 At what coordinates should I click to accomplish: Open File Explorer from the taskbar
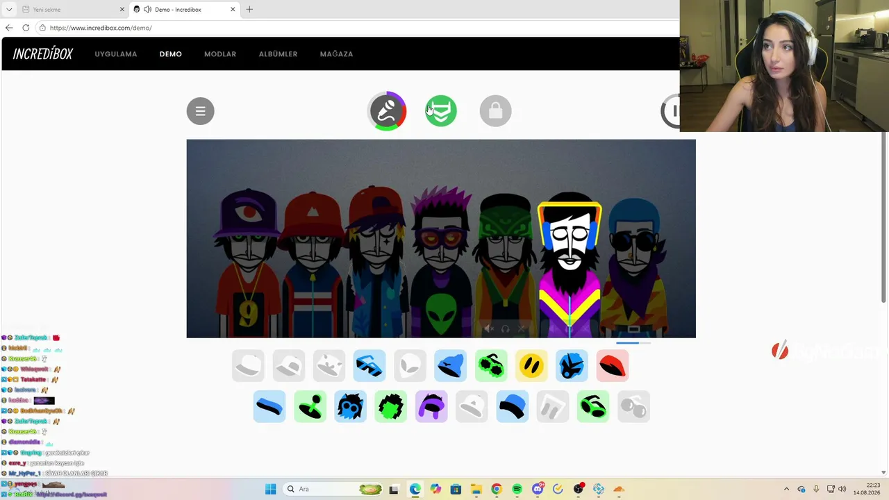pyautogui.click(x=476, y=489)
